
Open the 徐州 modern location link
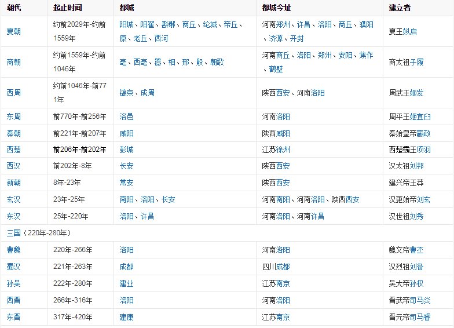pyautogui.click(x=283, y=150)
